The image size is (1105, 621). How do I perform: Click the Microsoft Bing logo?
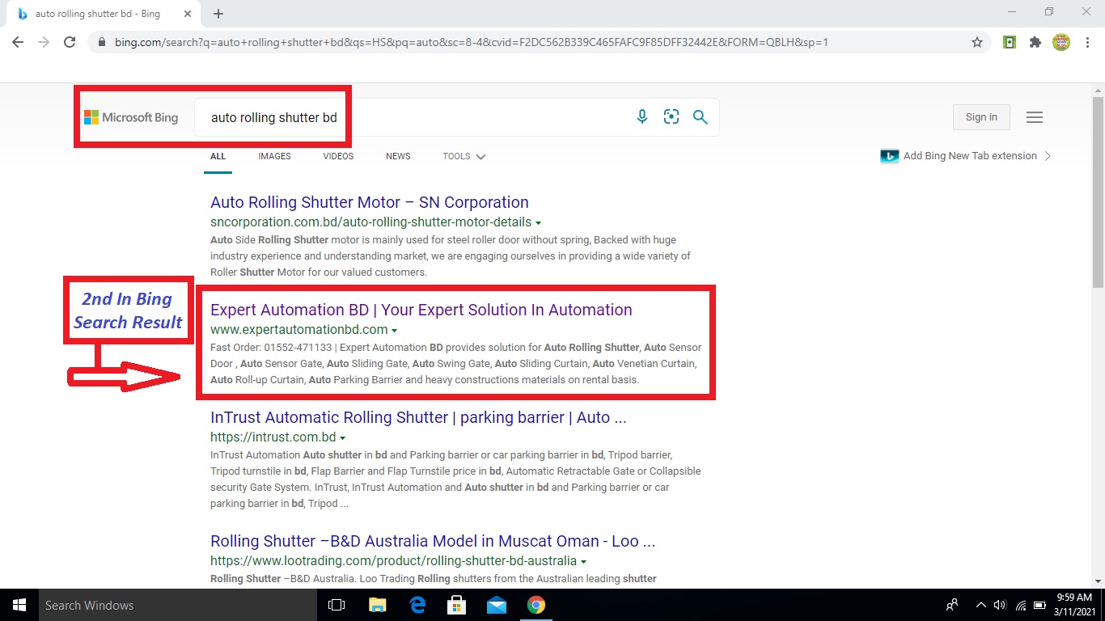tap(131, 117)
